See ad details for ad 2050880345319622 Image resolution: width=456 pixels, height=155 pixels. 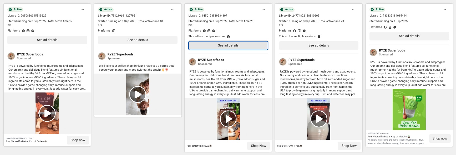(47, 40)
